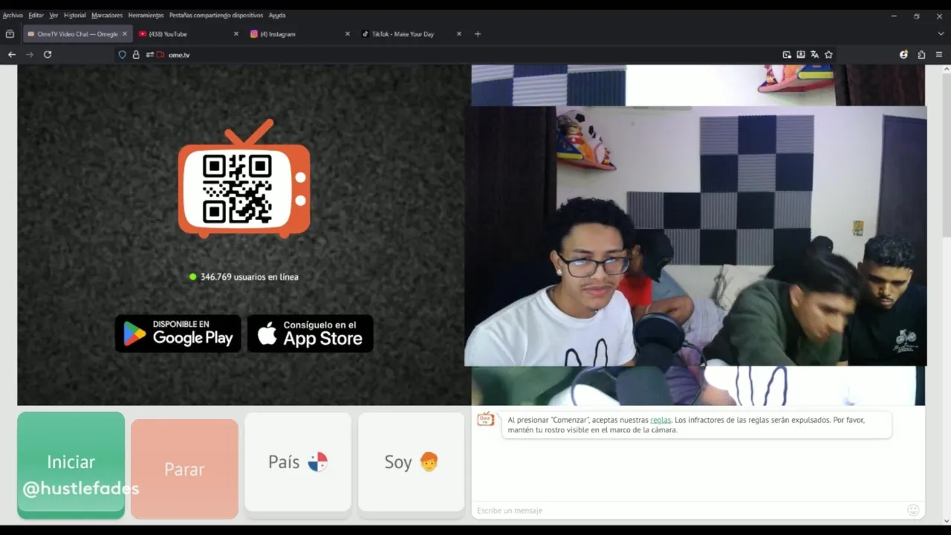
Task: Open the Marcadores menu
Action: tap(107, 15)
